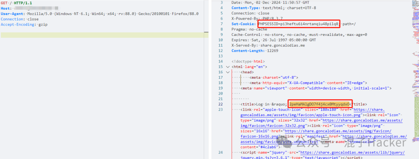Image resolution: width=419 pixels, height=159 pixels.
Task: Click line number 22 in the gutter
Action: pyautogui.click(x=220, y=104)
